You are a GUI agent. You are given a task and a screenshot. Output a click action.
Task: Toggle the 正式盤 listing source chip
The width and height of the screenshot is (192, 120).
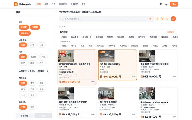coord(24,27)
